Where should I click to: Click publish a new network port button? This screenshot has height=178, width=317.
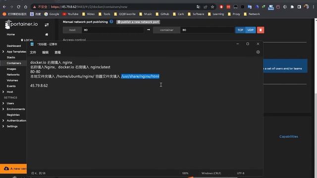click(138, 22)
